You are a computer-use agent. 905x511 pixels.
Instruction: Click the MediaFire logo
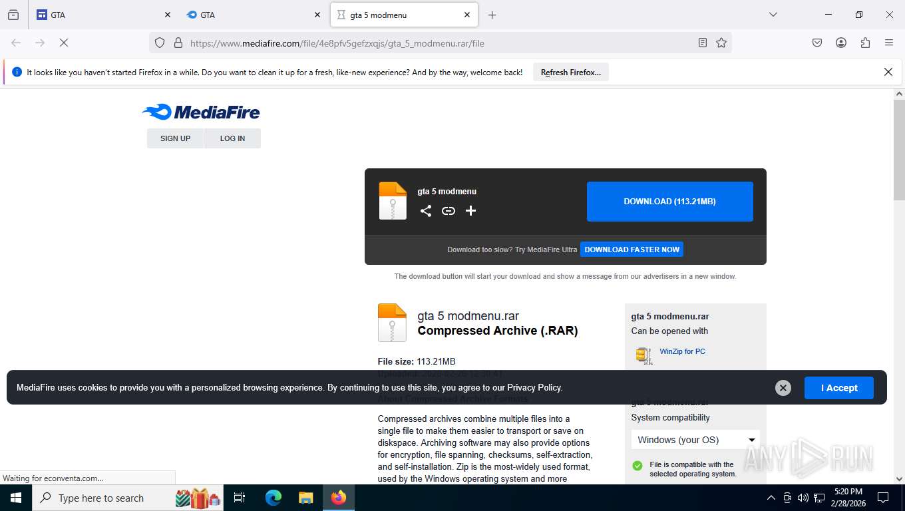[x=201, y=112]
